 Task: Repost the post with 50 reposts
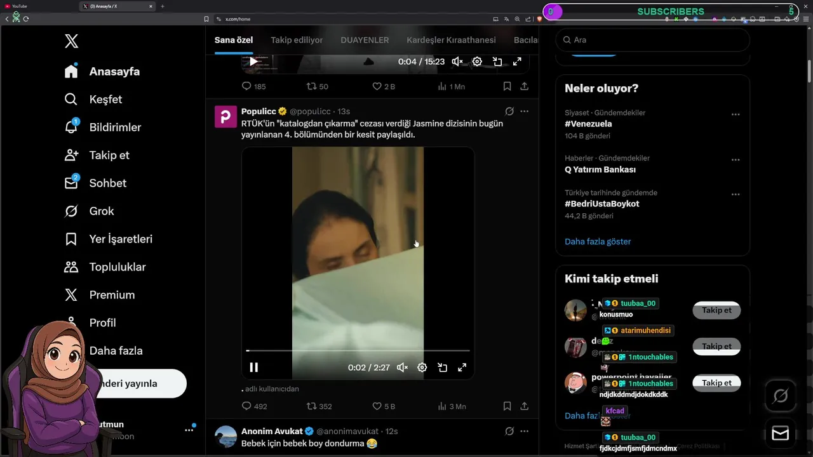coord(317,86)
